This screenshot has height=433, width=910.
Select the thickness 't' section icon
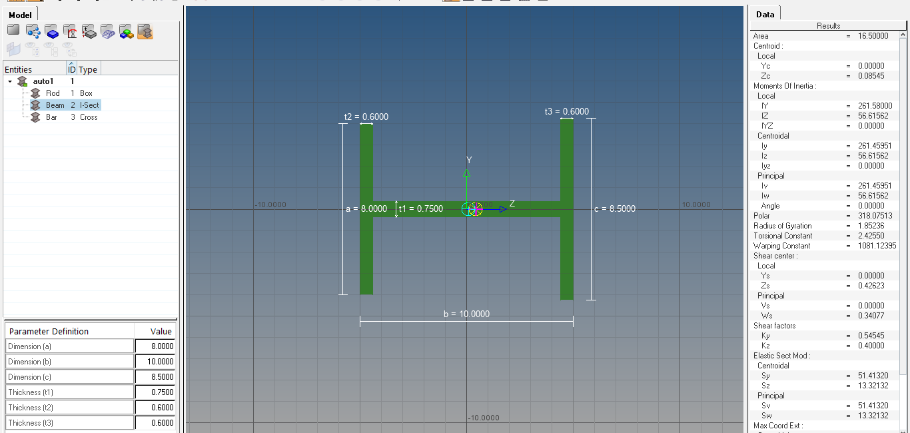click(89, 31)
